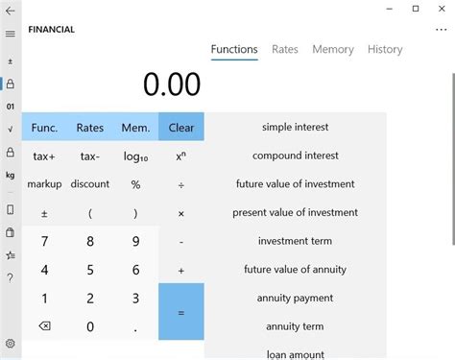Viewport: 455px width, 360px height.
Task: Open the three-dot more options menu
Action: point(442,30)
